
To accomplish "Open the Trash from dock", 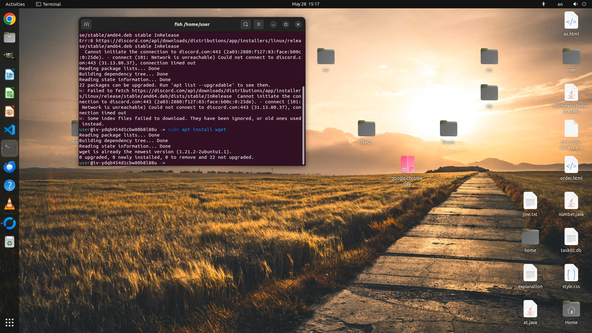I will pyautogui.click(x=10, y=242).
